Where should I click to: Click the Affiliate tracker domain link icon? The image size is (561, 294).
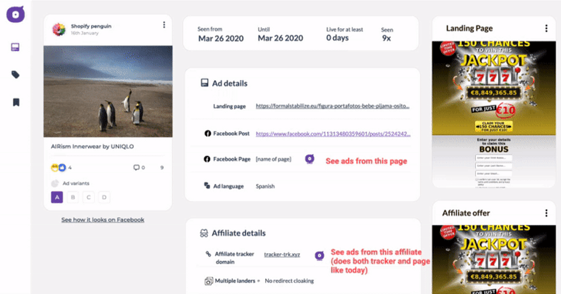[x=208, y=254]
